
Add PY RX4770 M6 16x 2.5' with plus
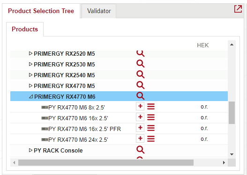pyautogui.click(x=140, y=117)
